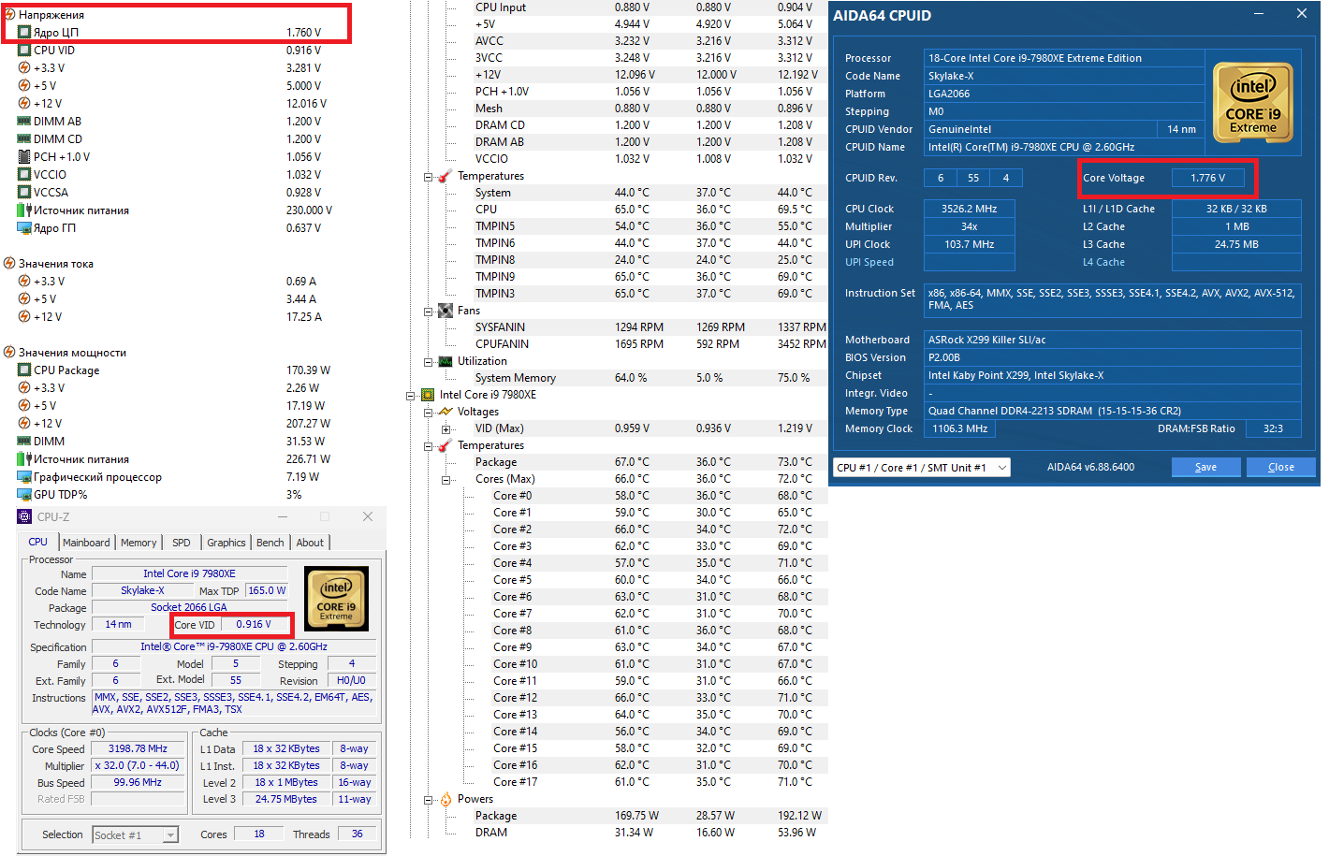Screen dimensions: 1329x856
Task: Select the CPU tab in CPU-Z
Action: click(x=38, y=542)
